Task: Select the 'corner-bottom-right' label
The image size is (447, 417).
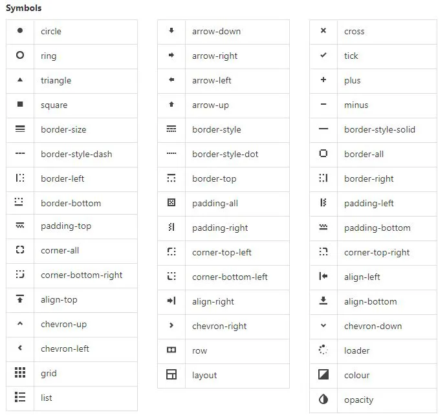Action: [82, 275]
